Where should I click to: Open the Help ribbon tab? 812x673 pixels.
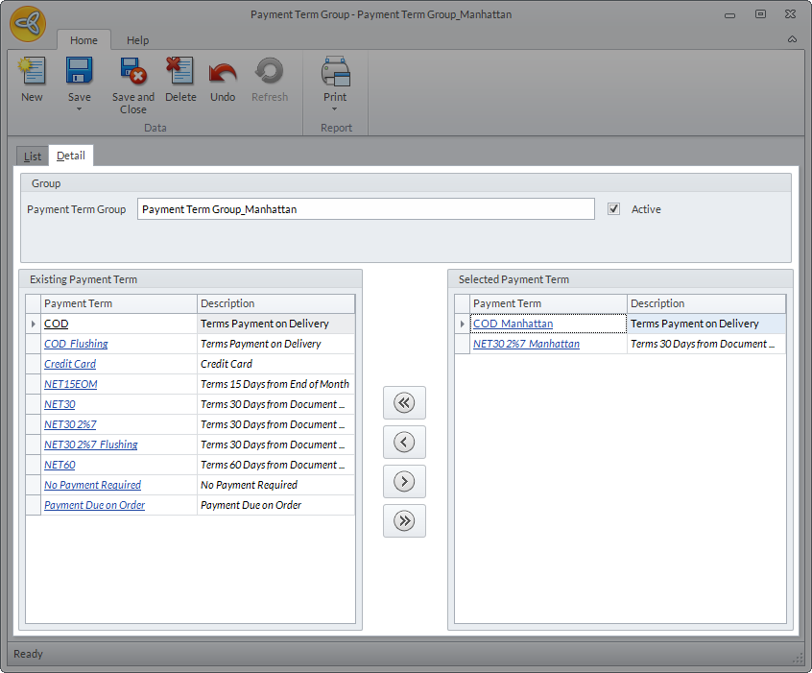point(137,40)
